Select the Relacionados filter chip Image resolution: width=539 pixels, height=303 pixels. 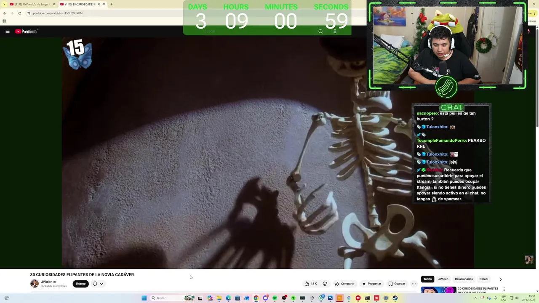pyautogui.click(x=464, y=279)
